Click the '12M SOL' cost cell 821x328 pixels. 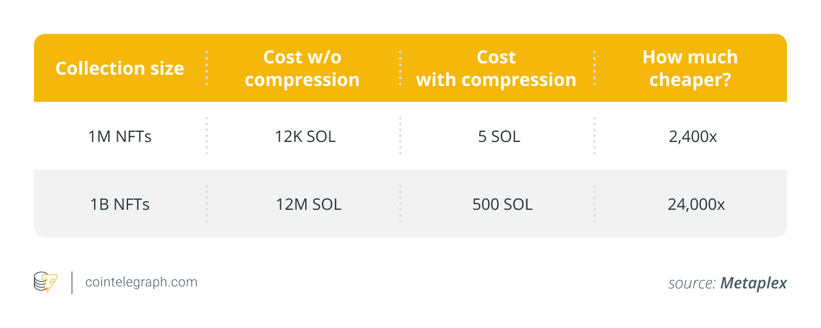(308, 204)
